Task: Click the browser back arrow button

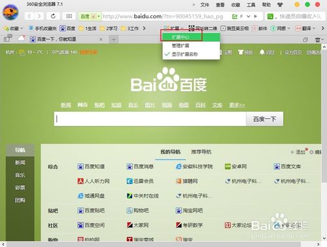Action: coord(29,16)
